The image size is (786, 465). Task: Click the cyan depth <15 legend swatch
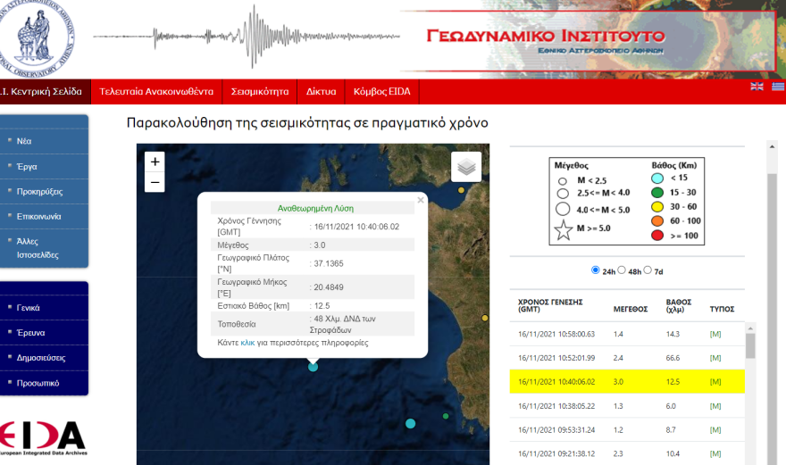(657, 179)
